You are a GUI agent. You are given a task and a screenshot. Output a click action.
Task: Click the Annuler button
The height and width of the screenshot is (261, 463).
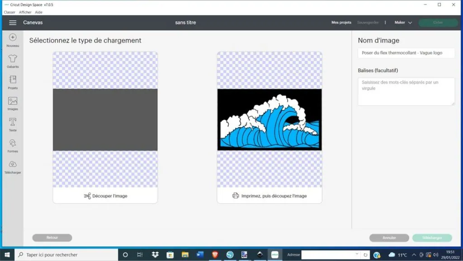(389, 237)
